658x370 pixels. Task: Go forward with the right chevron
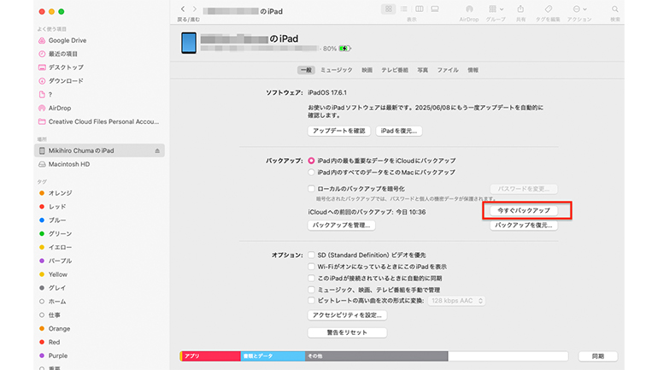tap(195, 9)
